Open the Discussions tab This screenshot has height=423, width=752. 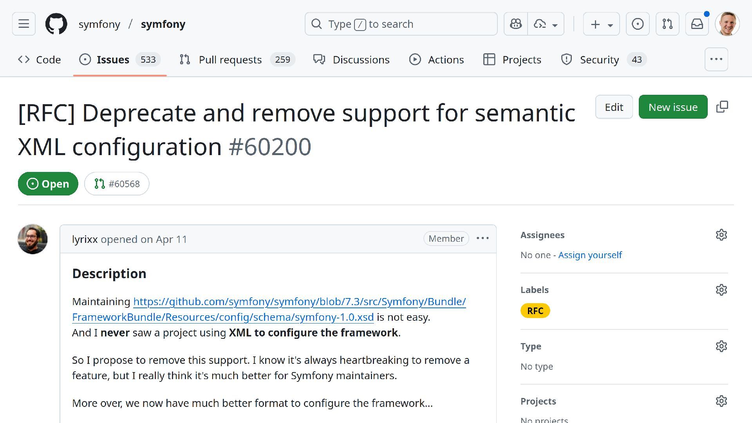coord(361,60)
